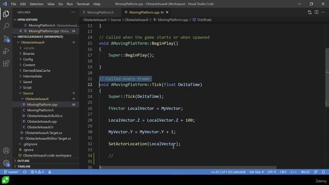Open the File menu
Image resolution: width=329 pixels, height=185 pixels.
click(13, 4)
